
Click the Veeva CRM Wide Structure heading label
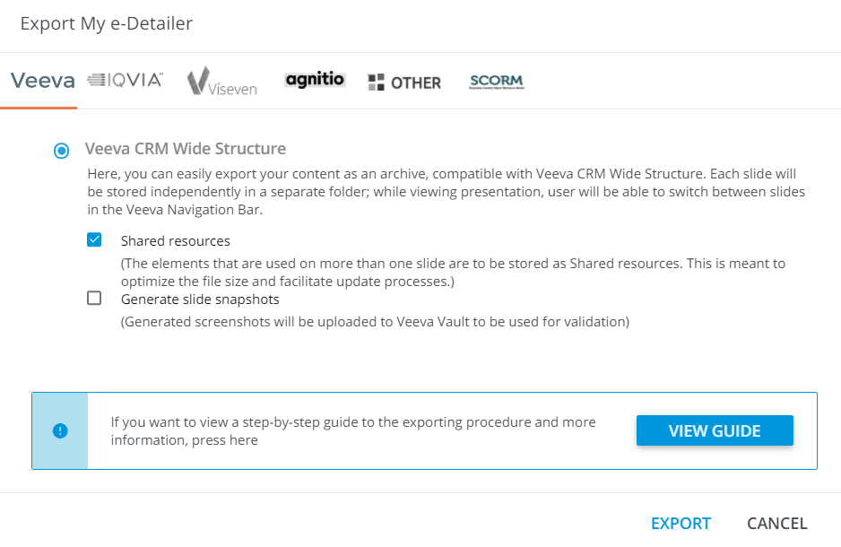pyautogui.click(x=186, y=149)
